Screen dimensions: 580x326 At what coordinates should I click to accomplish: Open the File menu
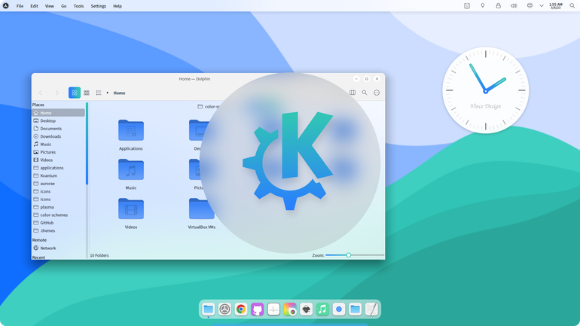[20, 6]
